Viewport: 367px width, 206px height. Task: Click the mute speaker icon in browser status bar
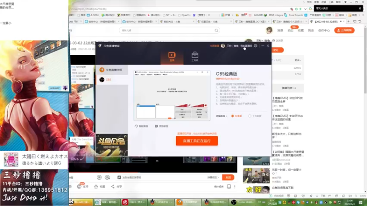(x=350, y=196)
